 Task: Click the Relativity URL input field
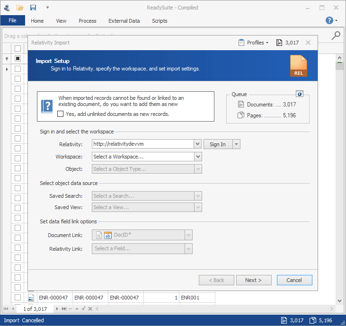pyautogui.click(x=143, y=144)
